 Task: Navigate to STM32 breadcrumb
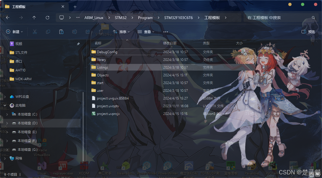121,18
